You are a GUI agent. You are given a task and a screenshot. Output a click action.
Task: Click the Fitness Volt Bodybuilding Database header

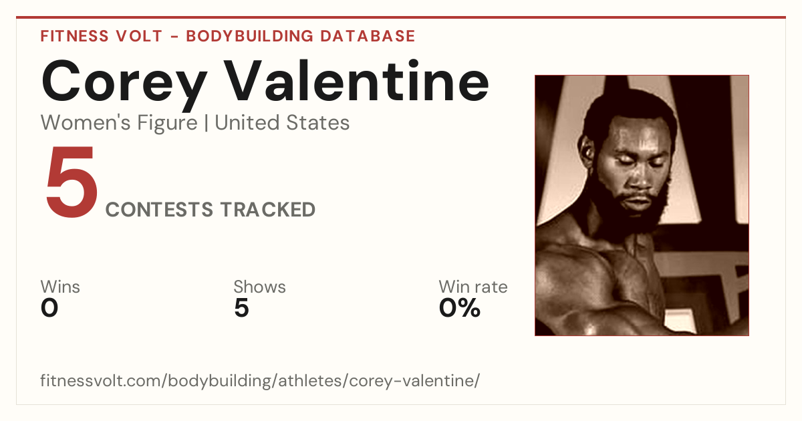[x=228, y=36]
